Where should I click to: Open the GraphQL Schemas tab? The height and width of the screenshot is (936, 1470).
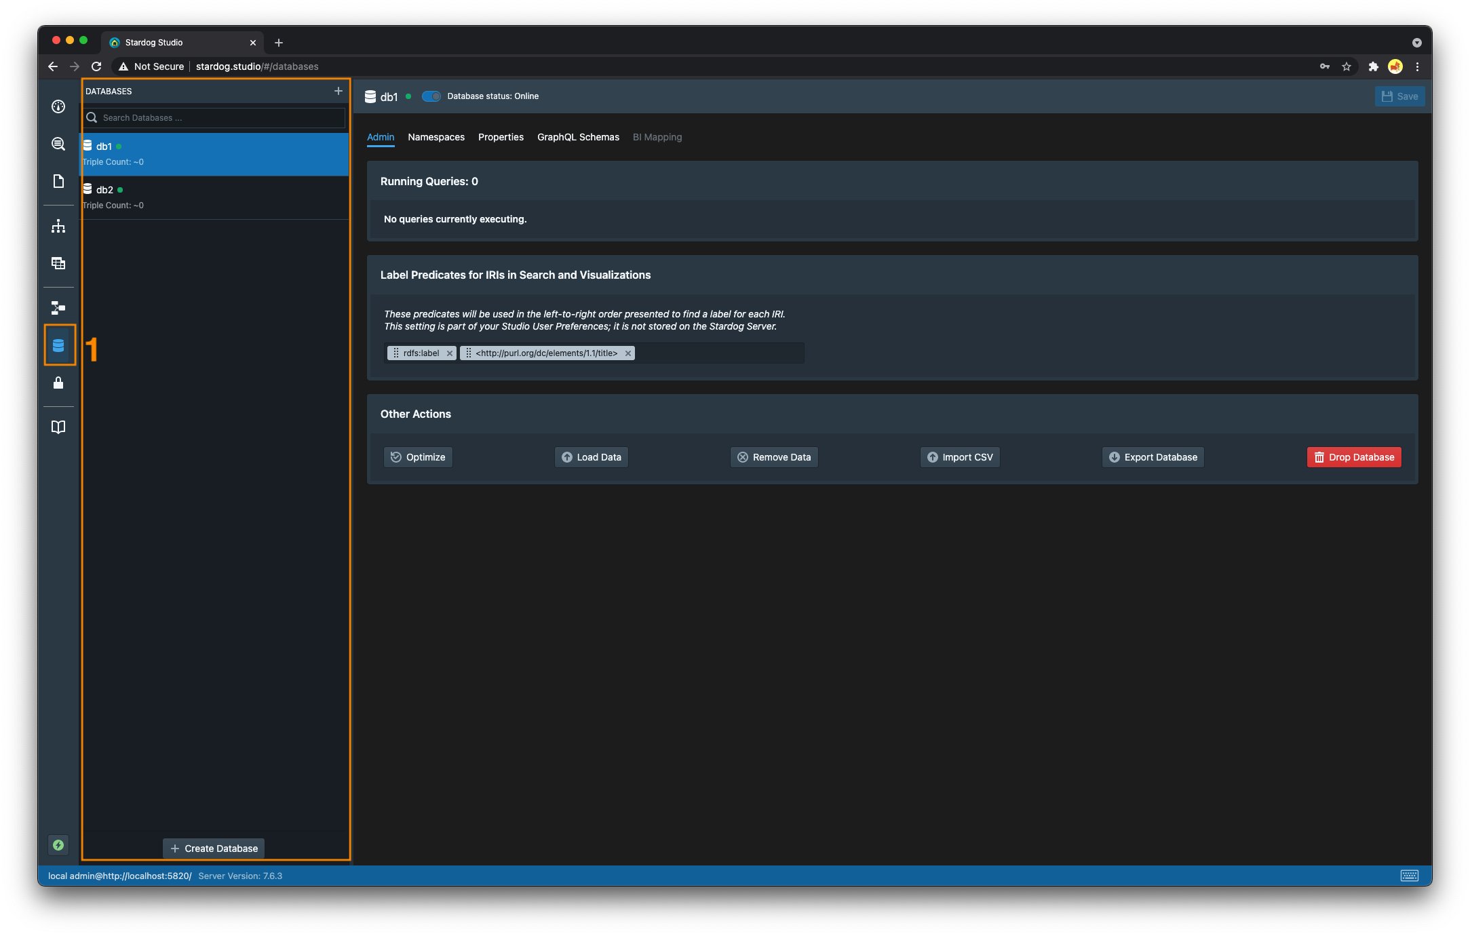tap(578, 137)
